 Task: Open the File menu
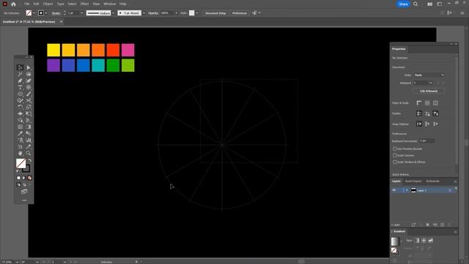[x=27, y=4]
